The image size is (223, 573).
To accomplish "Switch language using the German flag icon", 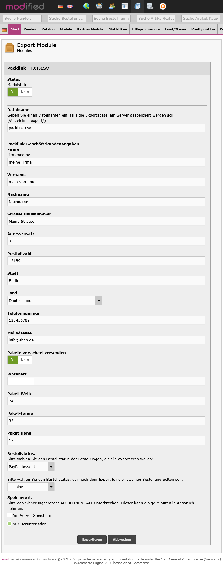I will point(61,7).
